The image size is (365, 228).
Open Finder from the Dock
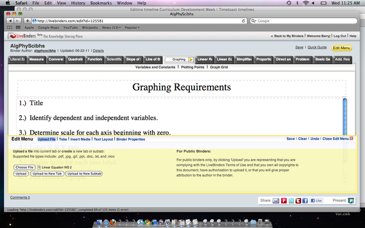click(x=99, y=222)
